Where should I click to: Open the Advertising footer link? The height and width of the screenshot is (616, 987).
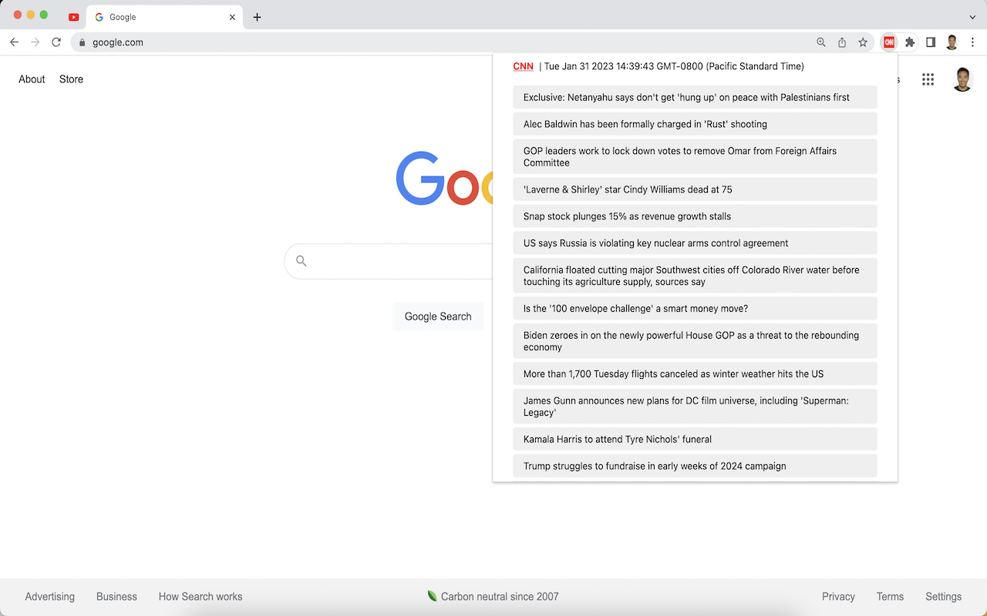[50, 597]
